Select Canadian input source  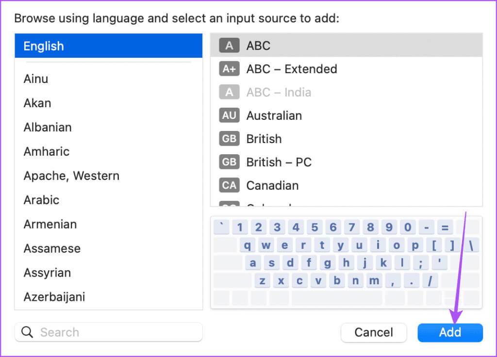coord(346,185)
